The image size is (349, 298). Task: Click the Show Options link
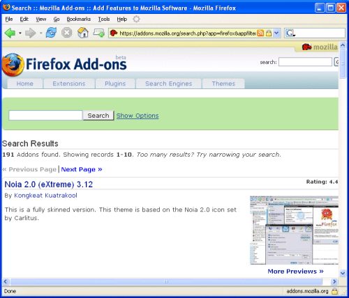point(138,116)
